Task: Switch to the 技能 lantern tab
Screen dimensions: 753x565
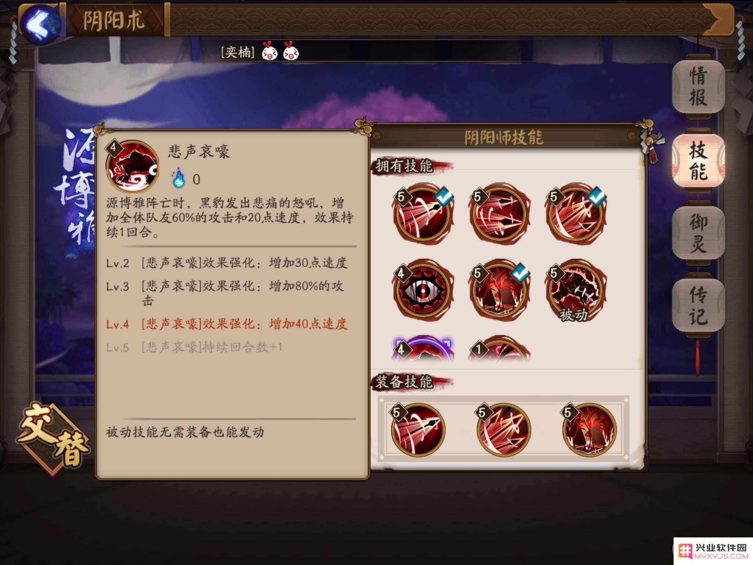Action: point(698,160)
